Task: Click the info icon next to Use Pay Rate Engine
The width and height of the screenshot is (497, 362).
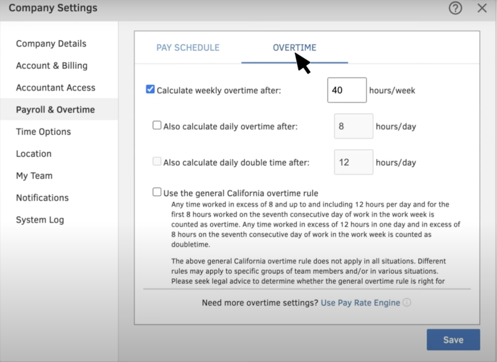Action: [x=407, y=302]
